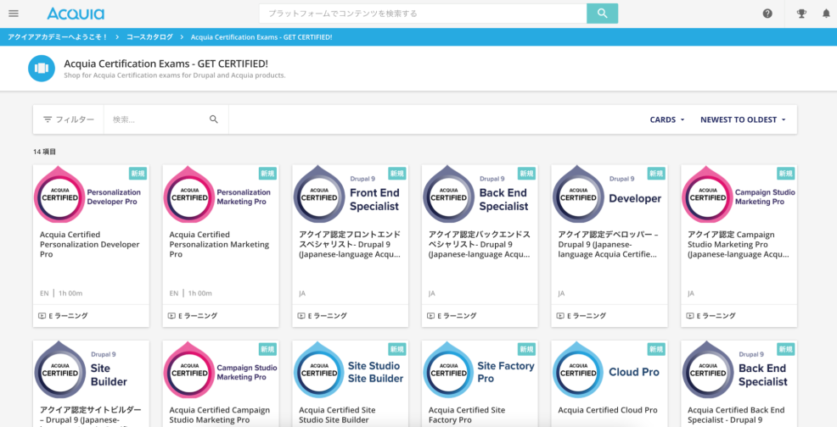Click the magnifier in catalog search field
The width and height of the screenshot is (837, 427).
click(214, 119)
